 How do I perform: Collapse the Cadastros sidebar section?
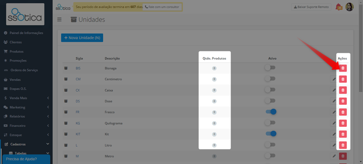tap(26, 144)
